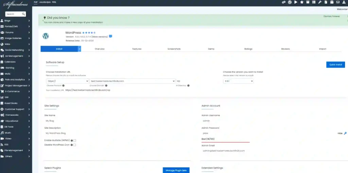The width and height of the screenshot is (348, 173).
Task: Click info icon beside Enable Multisite
Action: coord(72,140)
